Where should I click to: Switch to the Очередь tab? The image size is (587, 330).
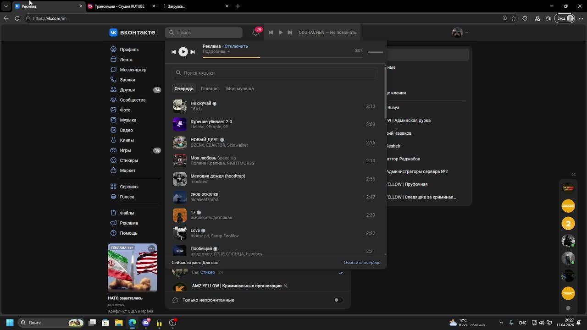[184, 88]
